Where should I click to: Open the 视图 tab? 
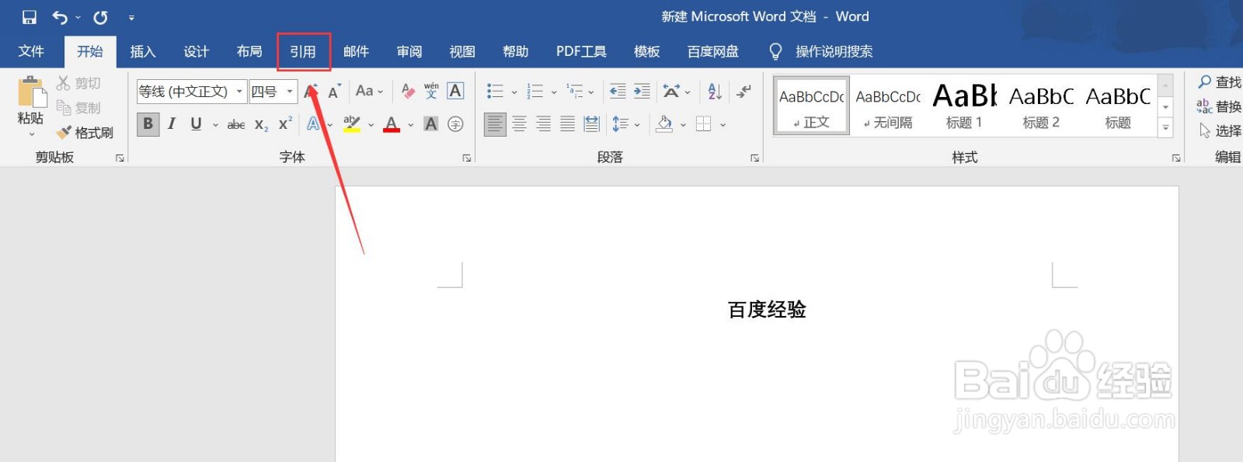coord(462,51)
